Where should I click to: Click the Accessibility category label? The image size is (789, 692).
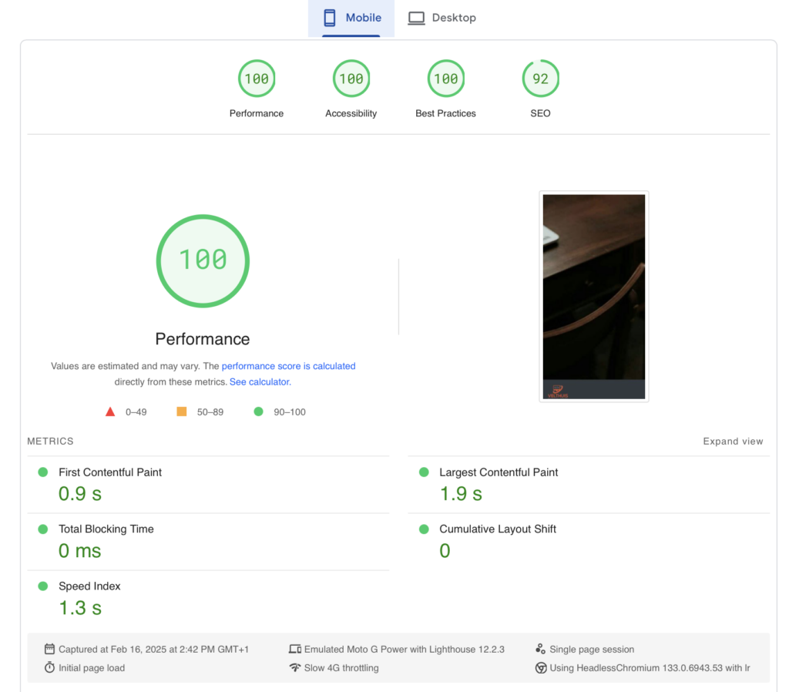pyautogui.click(x=351, y=113)
